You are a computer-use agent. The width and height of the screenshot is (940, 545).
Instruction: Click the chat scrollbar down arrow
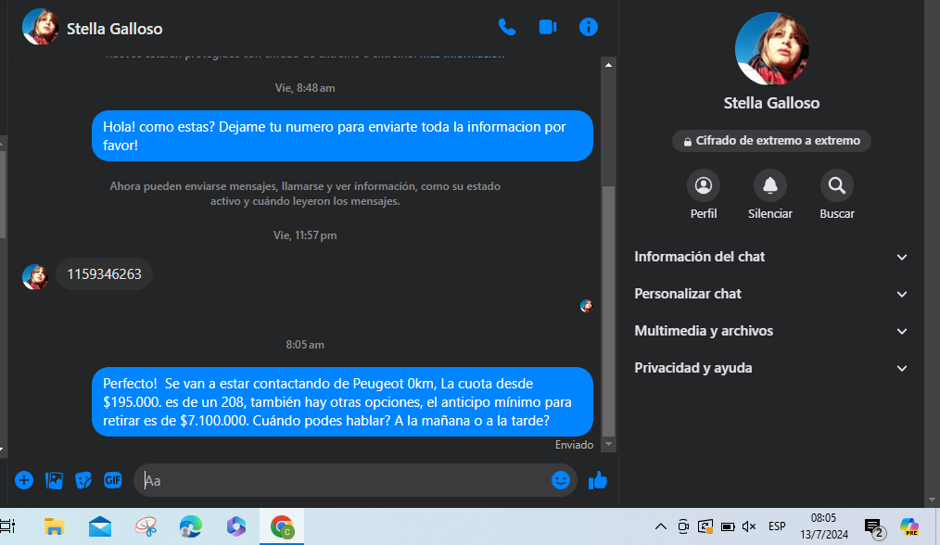point(608,445)
